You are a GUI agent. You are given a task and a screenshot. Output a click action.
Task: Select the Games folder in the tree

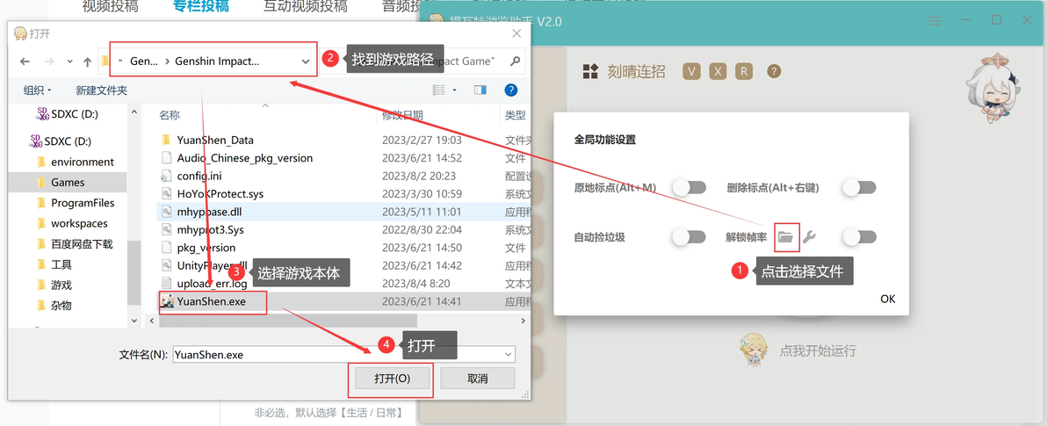68,183
